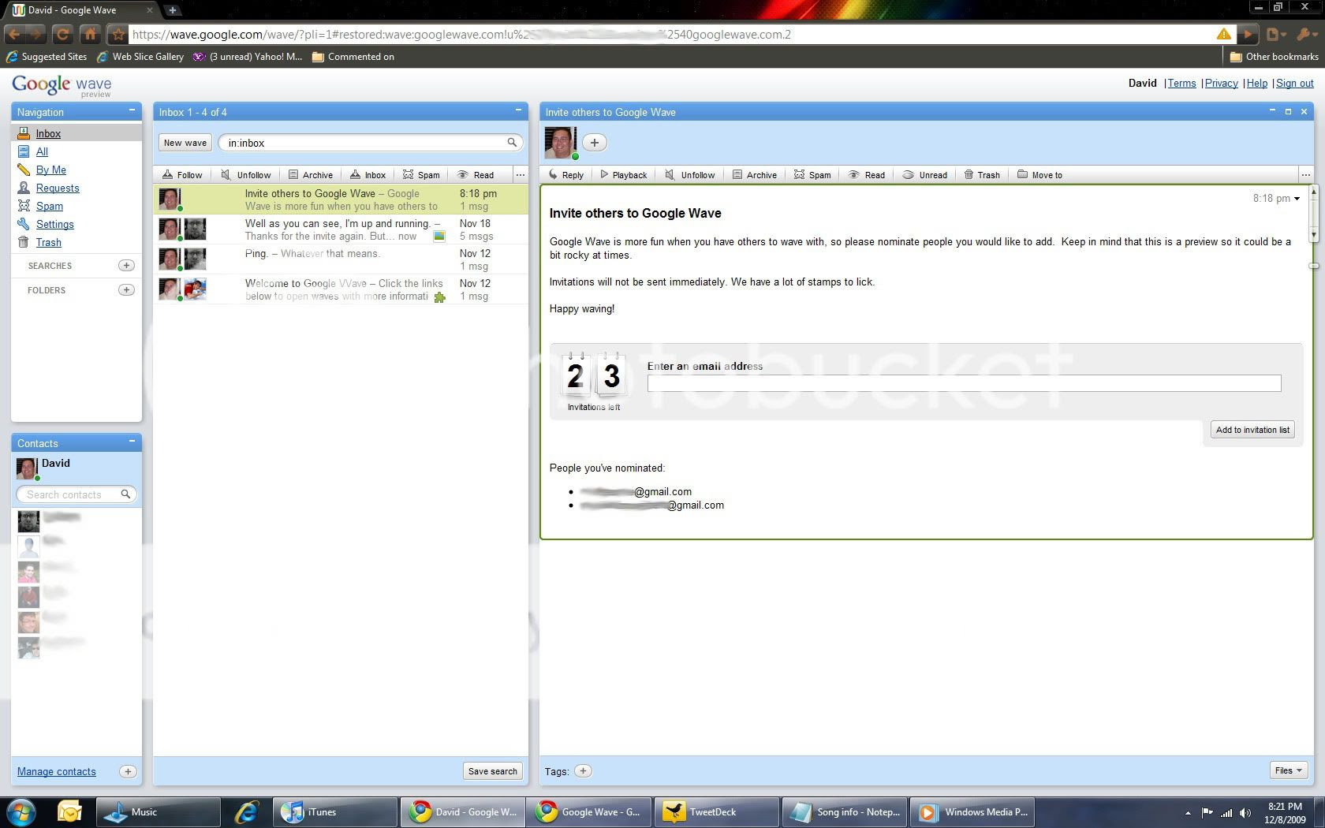Open the Files dropdown
The height and width of the screenshot is (828, 1325).
click(1289, 770)
